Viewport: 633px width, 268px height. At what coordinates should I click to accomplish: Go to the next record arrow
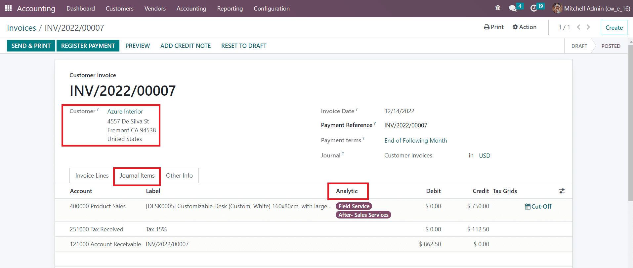point(588,27)
